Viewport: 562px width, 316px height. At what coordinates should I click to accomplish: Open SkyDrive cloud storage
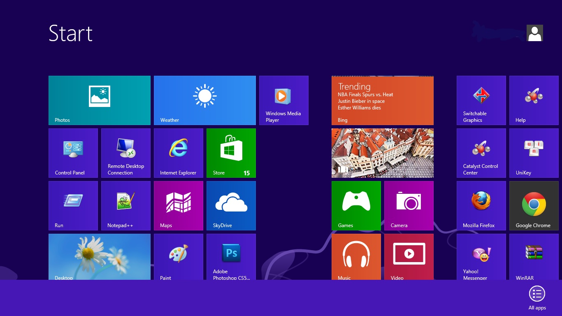click(x=231, y=205)
